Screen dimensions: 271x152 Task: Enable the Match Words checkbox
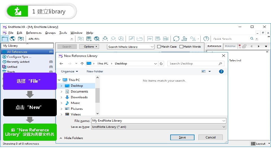(x=181, y=46)
